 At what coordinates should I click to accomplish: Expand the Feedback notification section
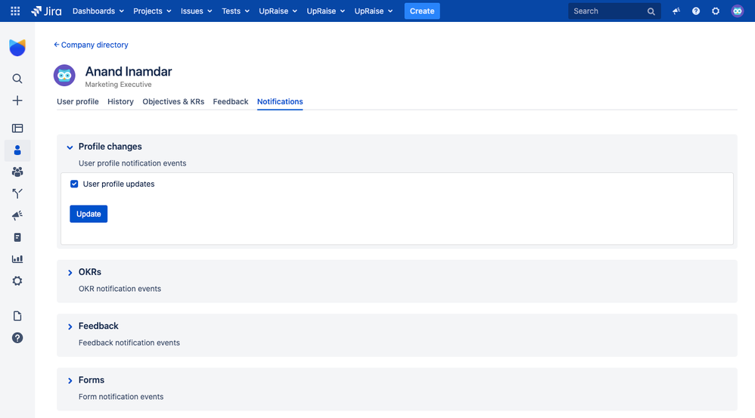coord(70,327)
